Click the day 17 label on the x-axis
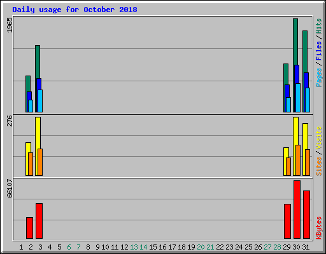Viewport: 326px width, 254px height. pos(172,247)
